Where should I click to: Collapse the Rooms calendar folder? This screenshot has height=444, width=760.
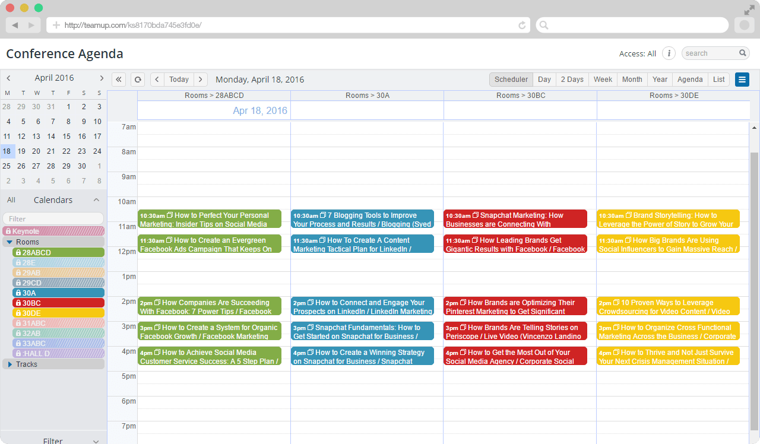(x=9, y=242)
